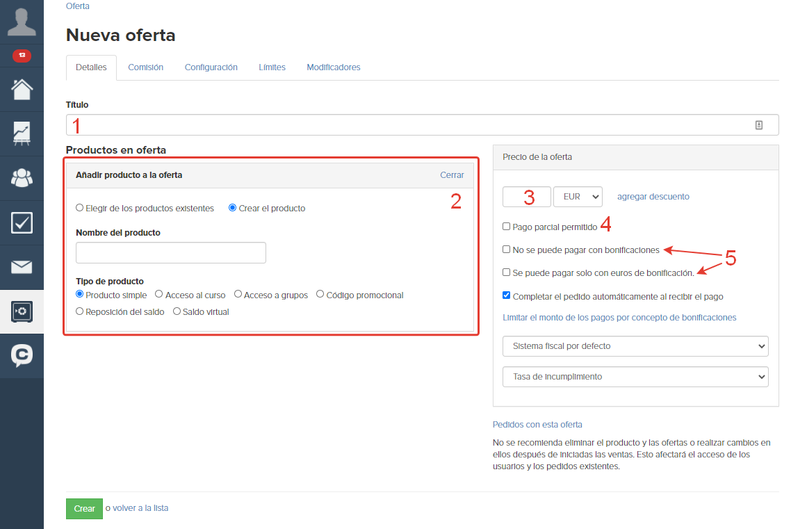Switch to the Configuración tab
The image size is (791, 529).
point(211,67)
